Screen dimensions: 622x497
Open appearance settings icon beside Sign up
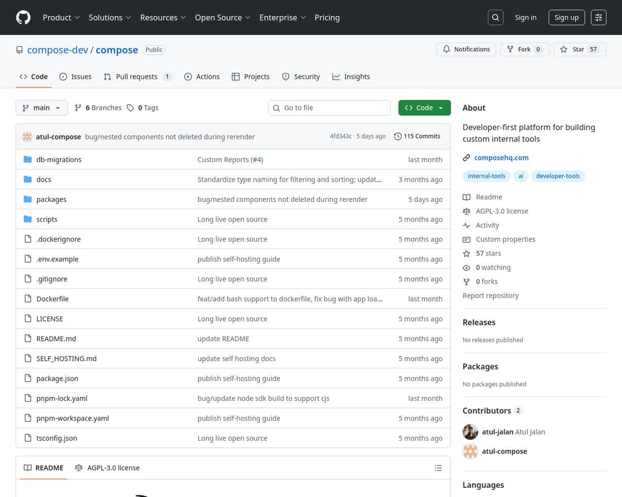coord(598,18)
